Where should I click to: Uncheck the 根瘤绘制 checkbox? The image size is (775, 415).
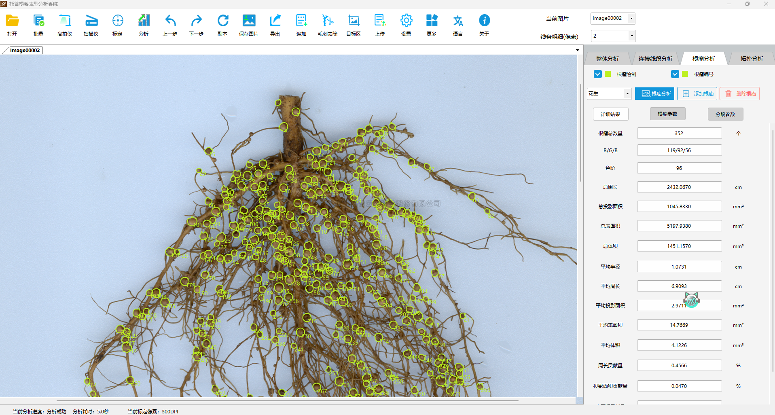point(597,74)
